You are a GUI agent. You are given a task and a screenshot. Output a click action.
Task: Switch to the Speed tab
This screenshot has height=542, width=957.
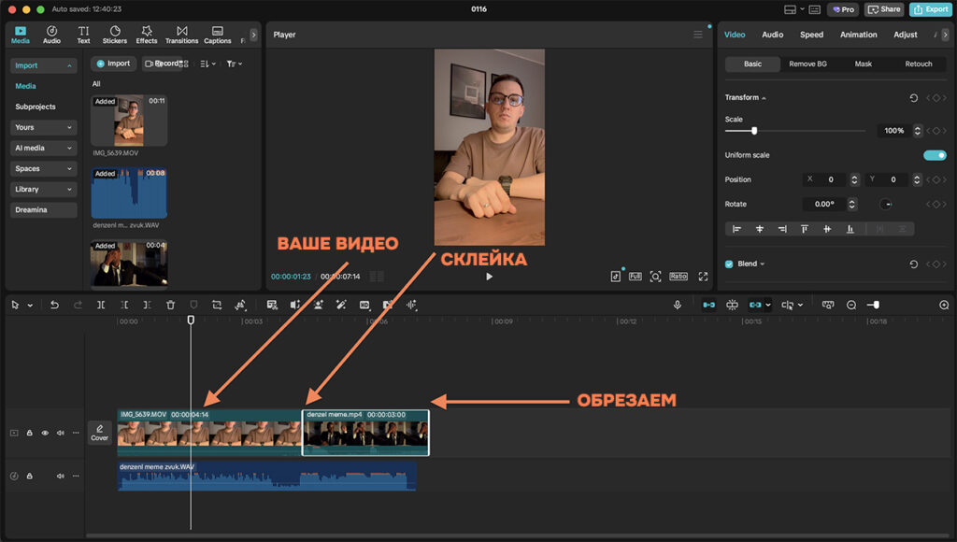pyautogui.click(x=811, y=35)
